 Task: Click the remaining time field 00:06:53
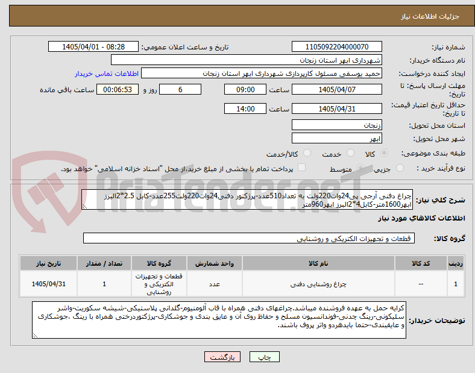118,89
